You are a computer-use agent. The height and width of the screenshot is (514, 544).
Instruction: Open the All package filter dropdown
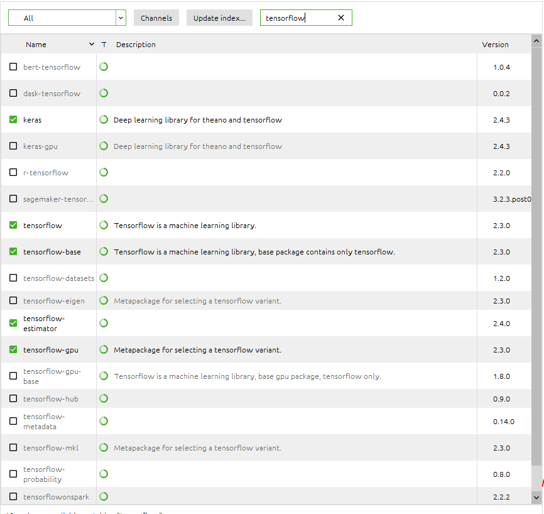point(67,18)
